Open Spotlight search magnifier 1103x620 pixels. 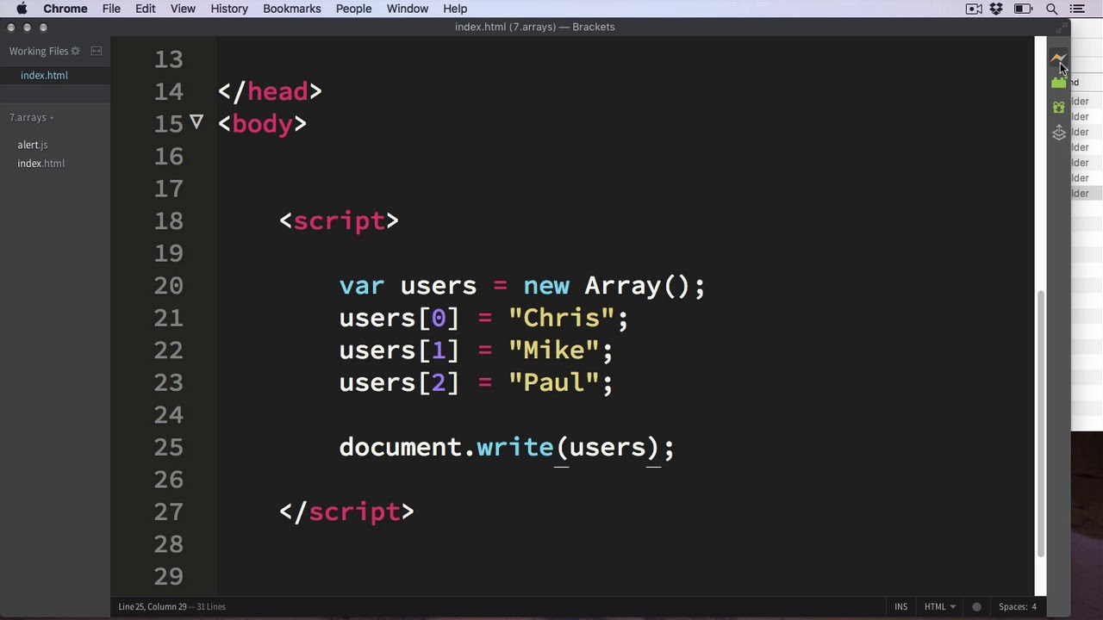[1051, 9]
